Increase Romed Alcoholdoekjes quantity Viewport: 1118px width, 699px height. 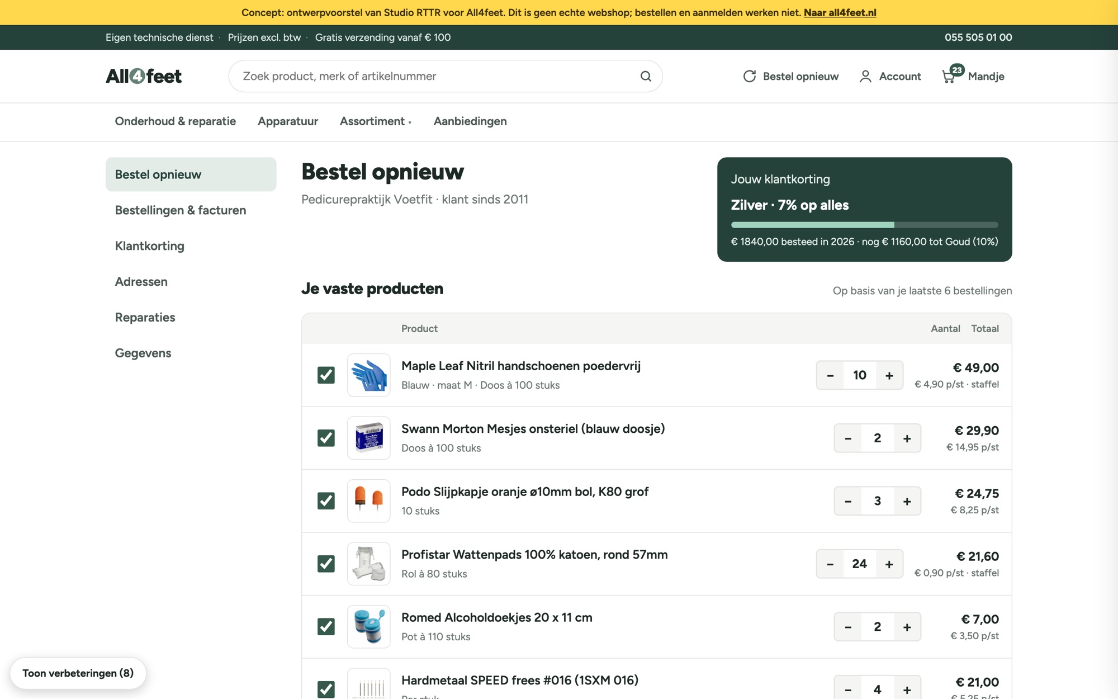pyautogui.click(x=907, y=627)
